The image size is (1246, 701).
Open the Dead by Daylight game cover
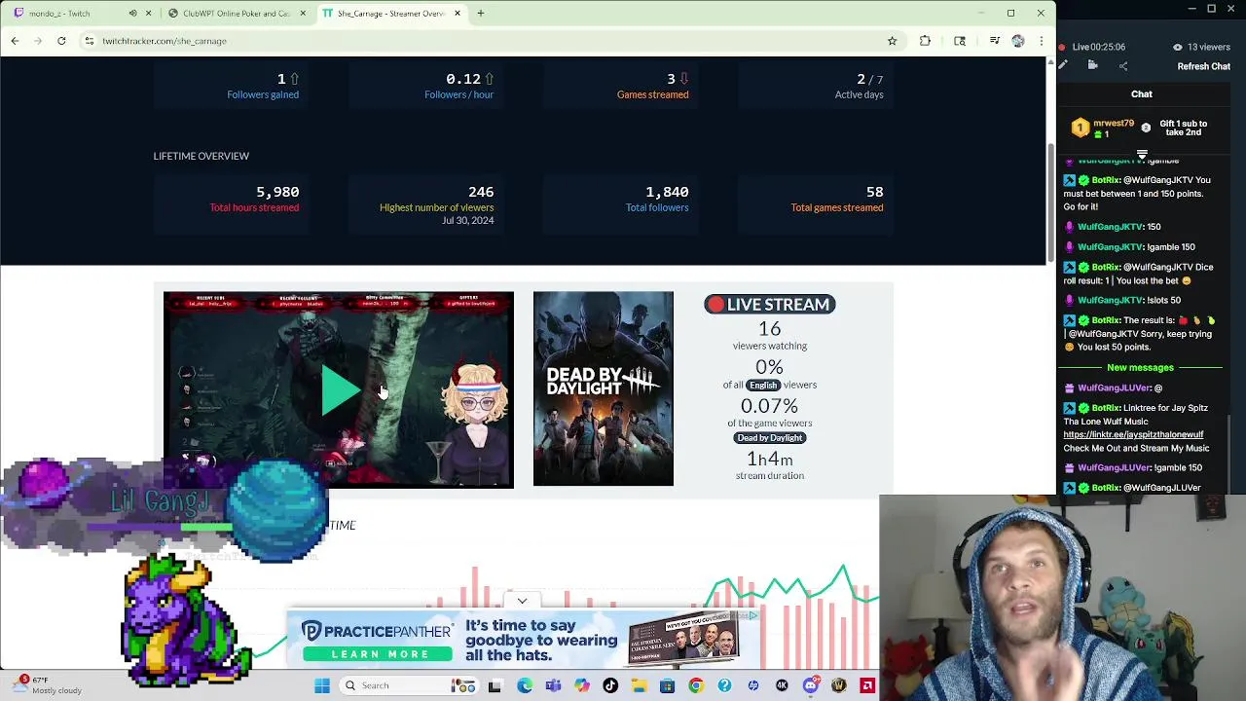tap(603, 388)
